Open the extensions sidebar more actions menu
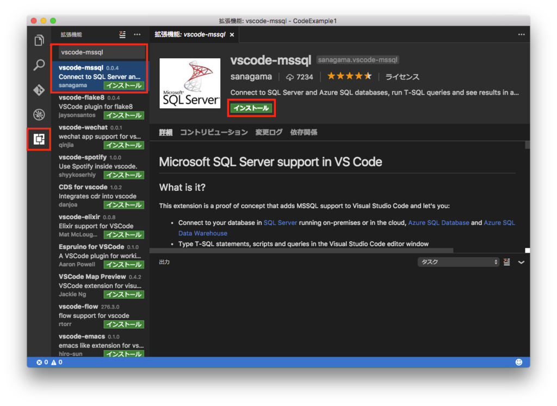The height and width of the screenshot is (406, 557). click(x=137, y=34)
